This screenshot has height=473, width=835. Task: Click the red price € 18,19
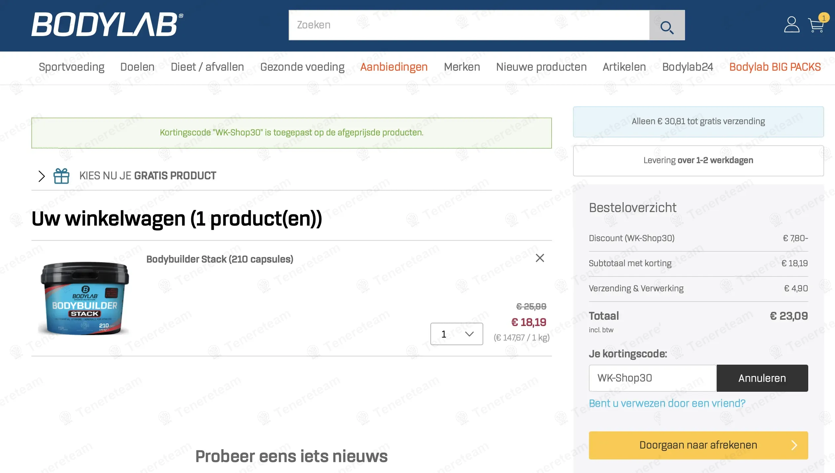[529, 322]
